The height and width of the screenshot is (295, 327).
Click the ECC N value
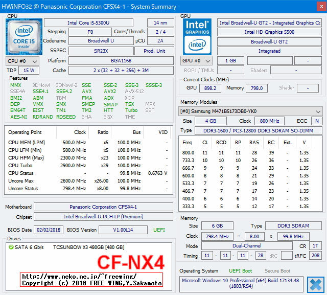[317, 121]
